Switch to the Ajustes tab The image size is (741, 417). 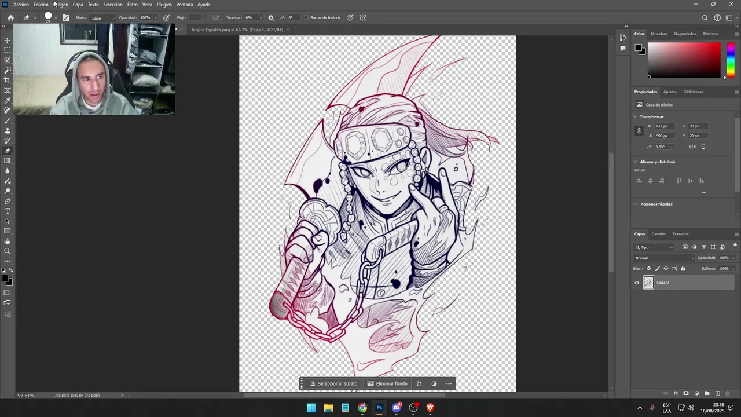[670, 92]
